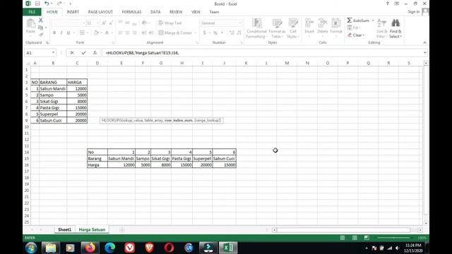Open the Borders dropdown
The image size is (452, 254).
pyautogui.click(x=88, y=33)
